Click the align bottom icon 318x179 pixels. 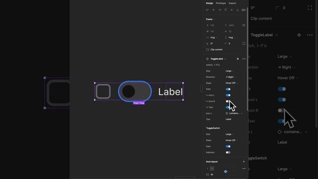click(238, 10)
